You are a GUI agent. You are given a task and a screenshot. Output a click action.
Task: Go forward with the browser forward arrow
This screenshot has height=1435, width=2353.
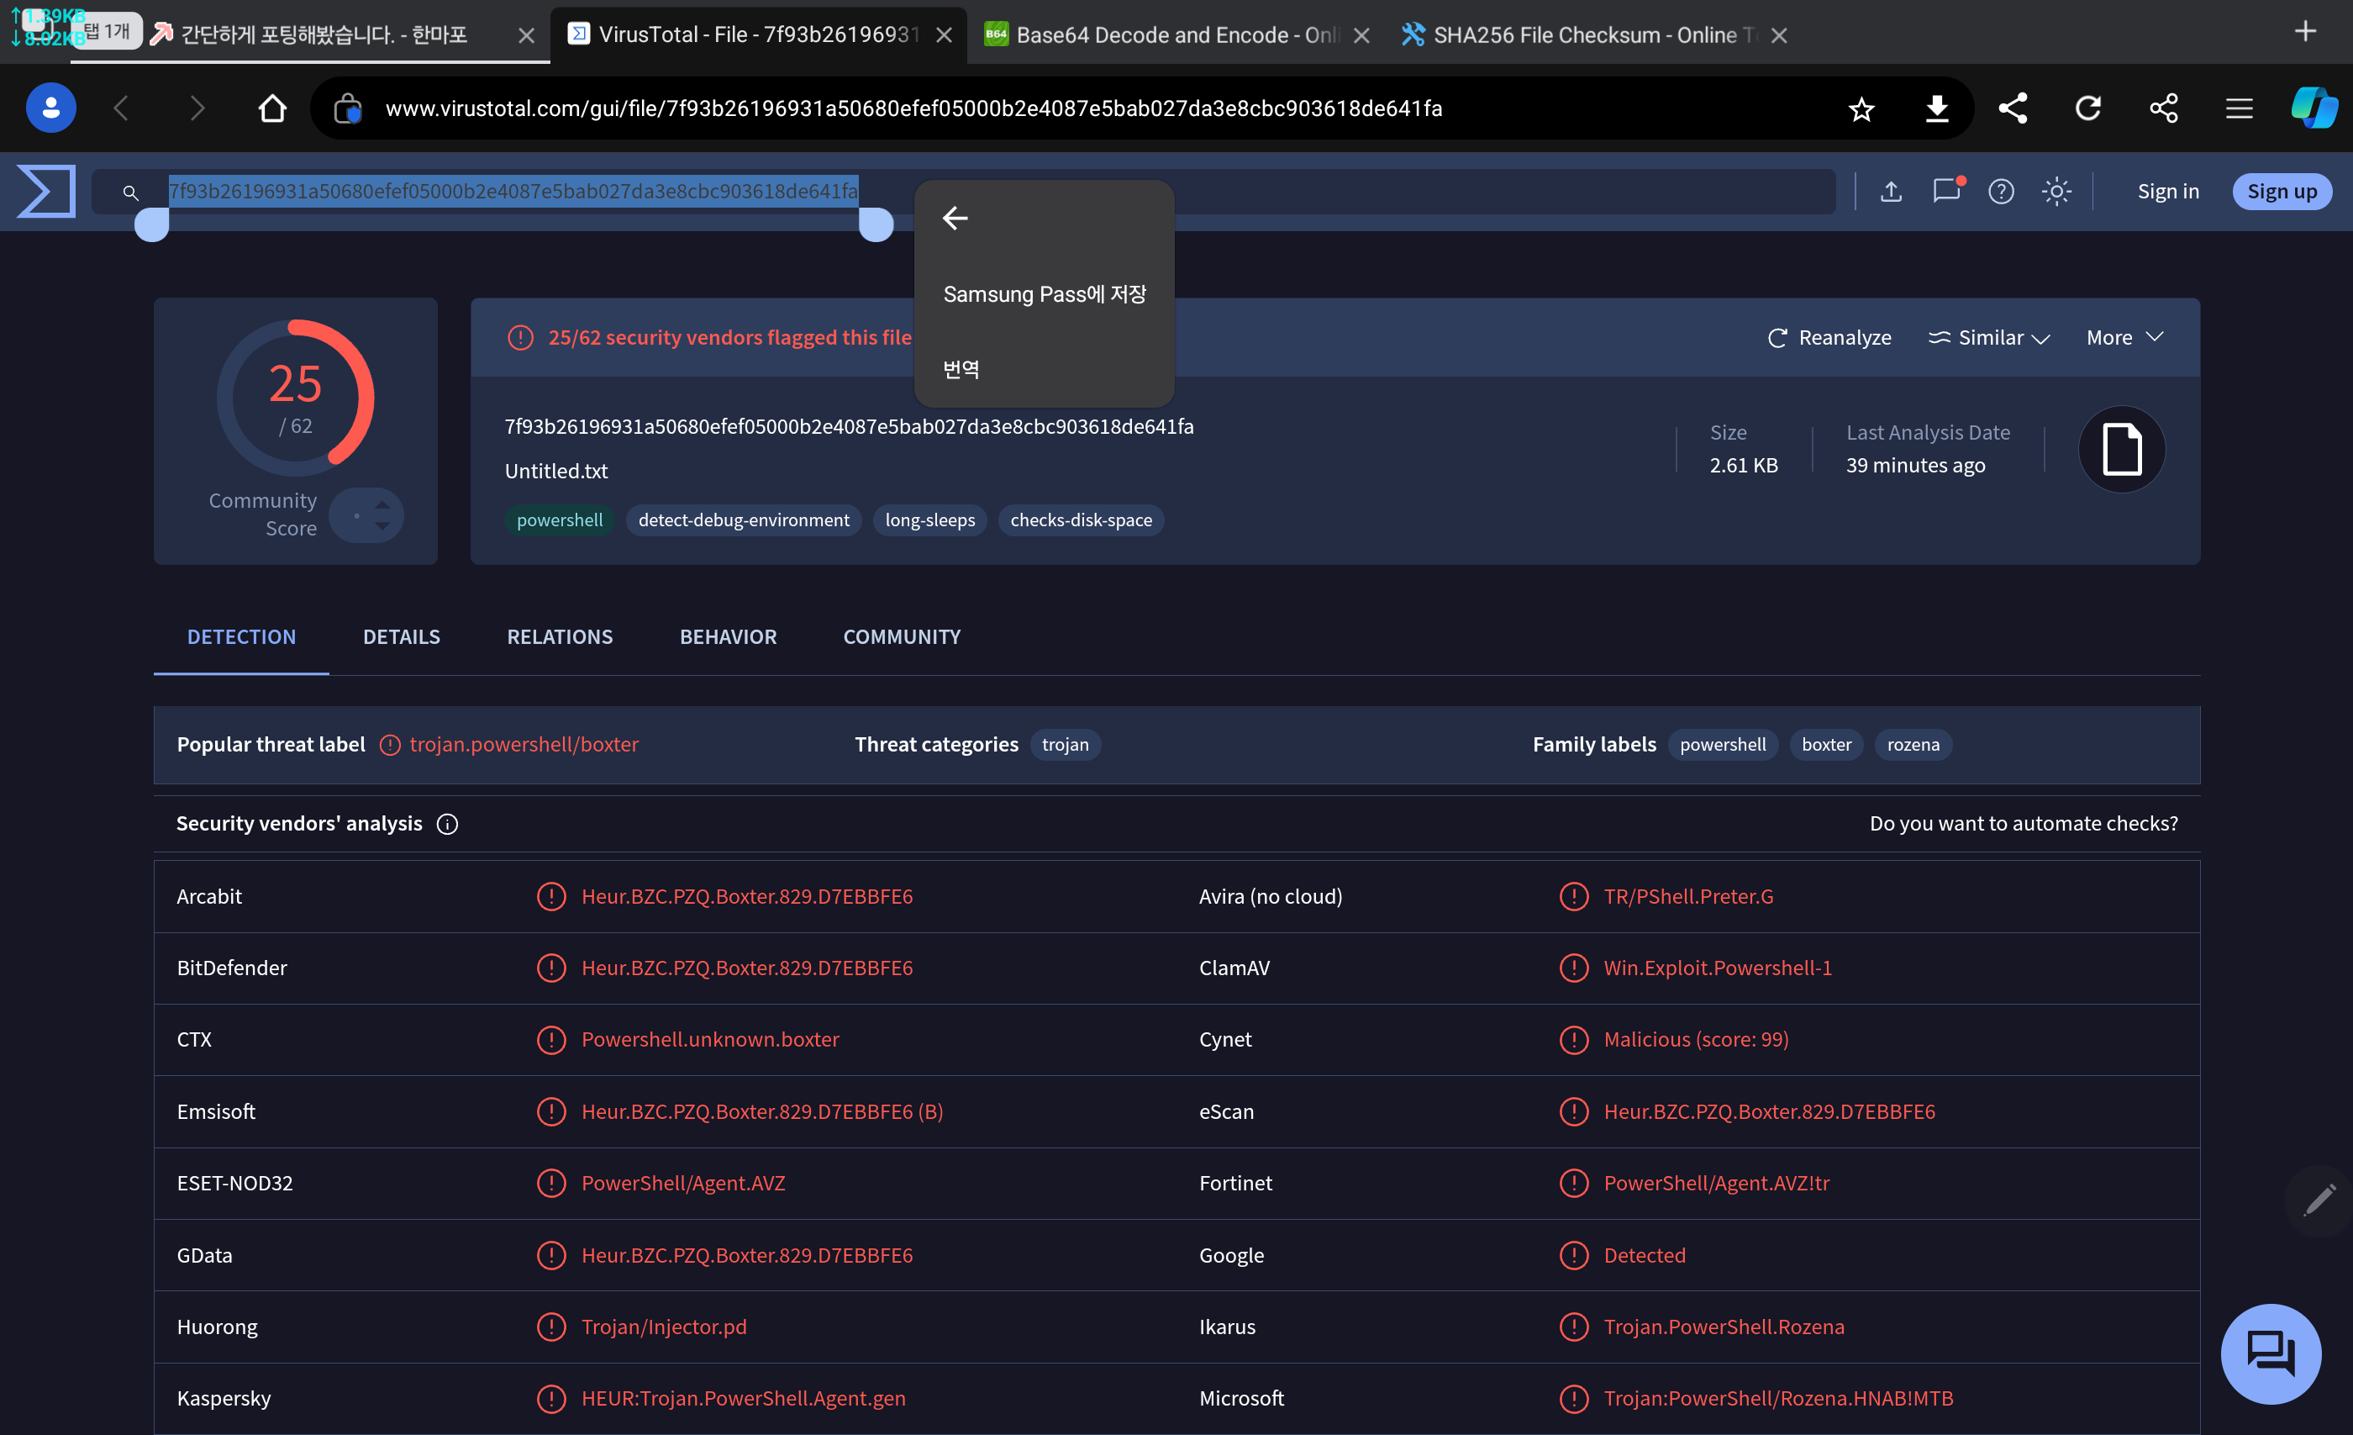[x=197, y=108]
